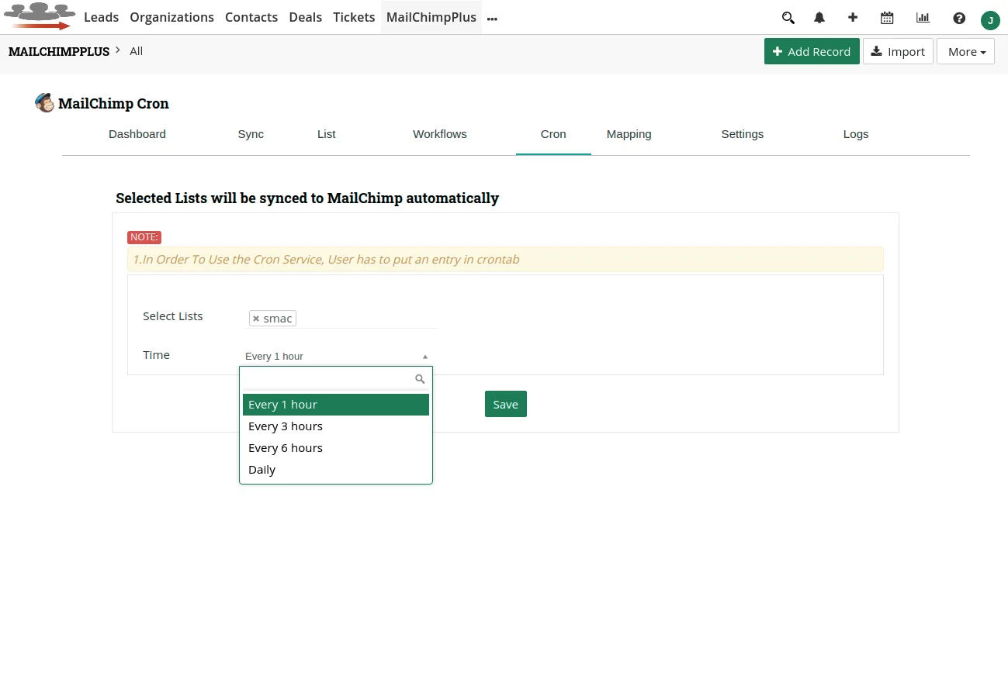Viewport: 1008px width, 676px height.
Task: Click the CRM logo in the top bar
Action: click(40, 14)
